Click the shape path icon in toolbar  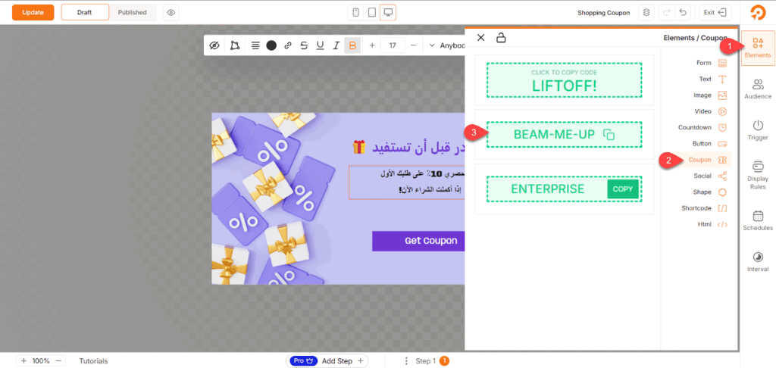(235, 45)
